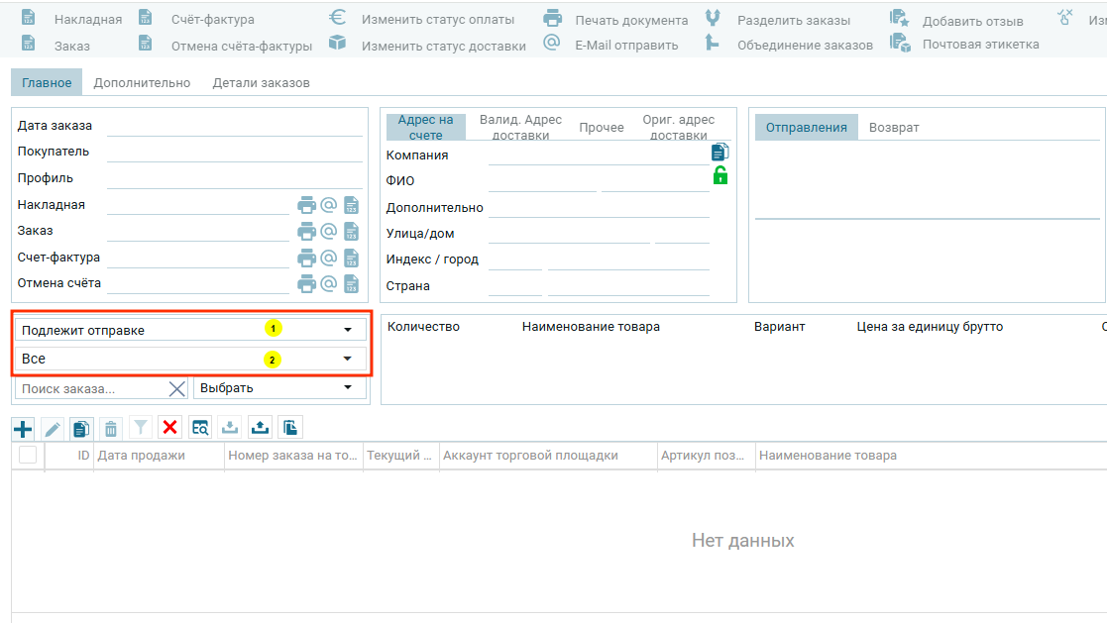This screenshot has width=1107, height=623.
Task: Click the copy address icon beside Компания
Action: pos(720,152)
